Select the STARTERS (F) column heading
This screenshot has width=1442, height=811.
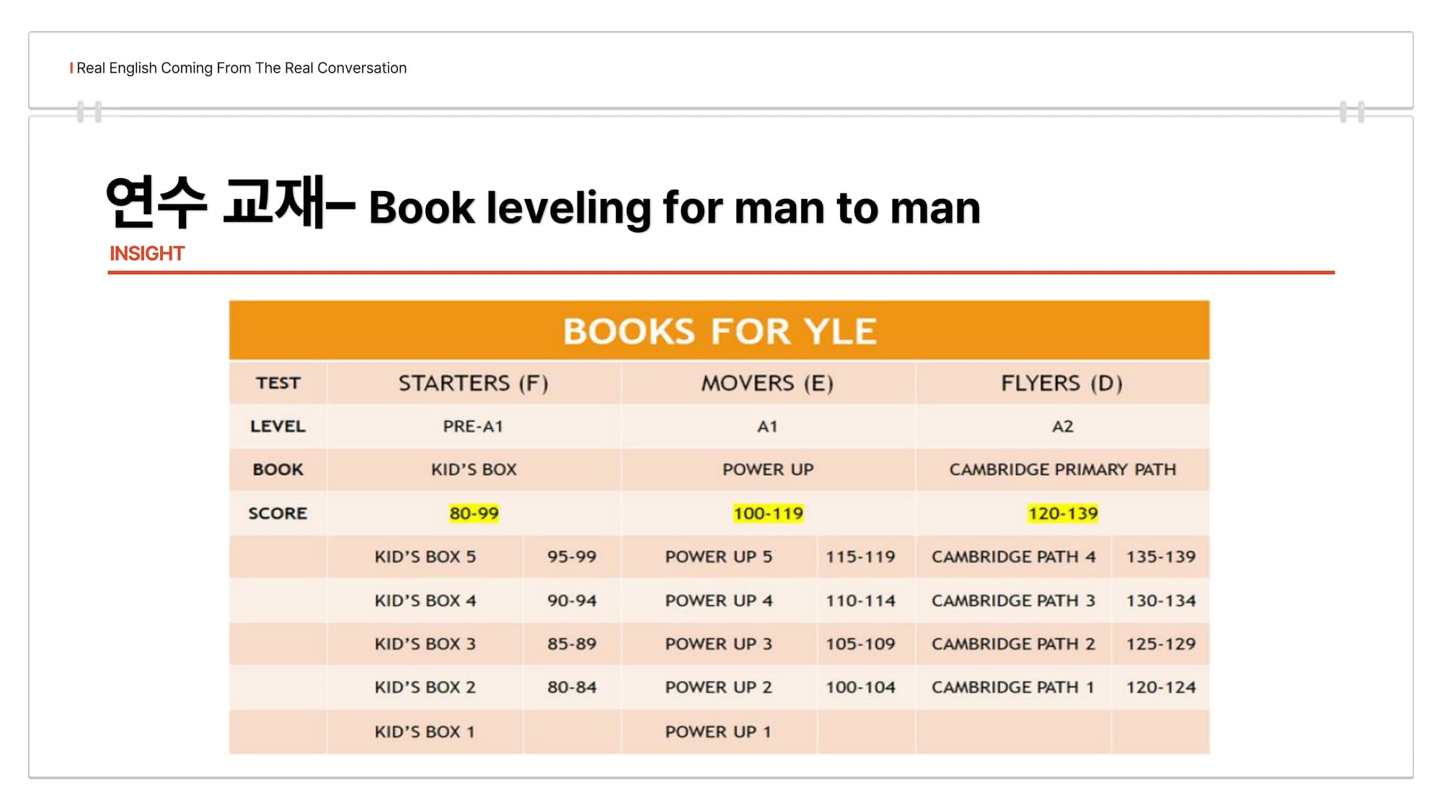[x=473, y=383]
